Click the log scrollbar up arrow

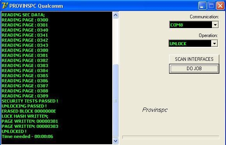[x=115, y=15]
